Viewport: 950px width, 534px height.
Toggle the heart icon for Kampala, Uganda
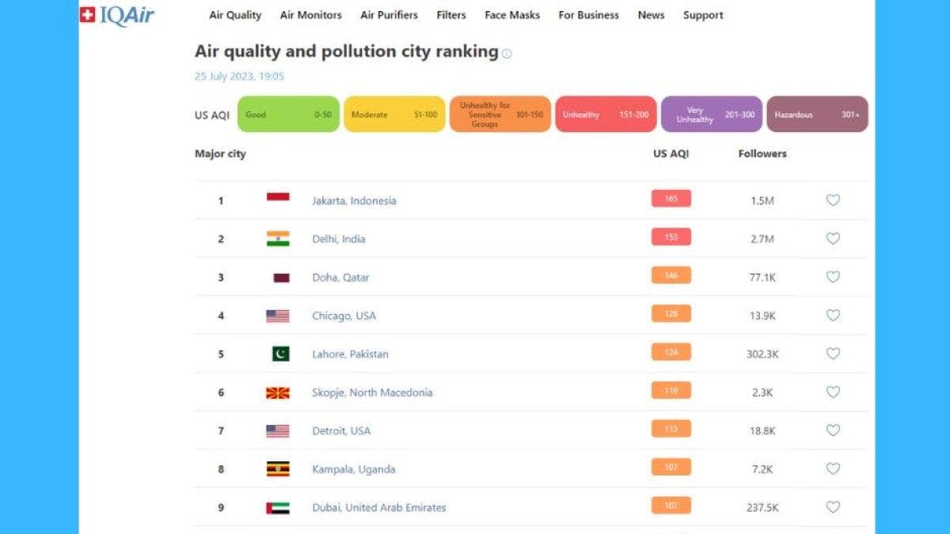[833, 468]
